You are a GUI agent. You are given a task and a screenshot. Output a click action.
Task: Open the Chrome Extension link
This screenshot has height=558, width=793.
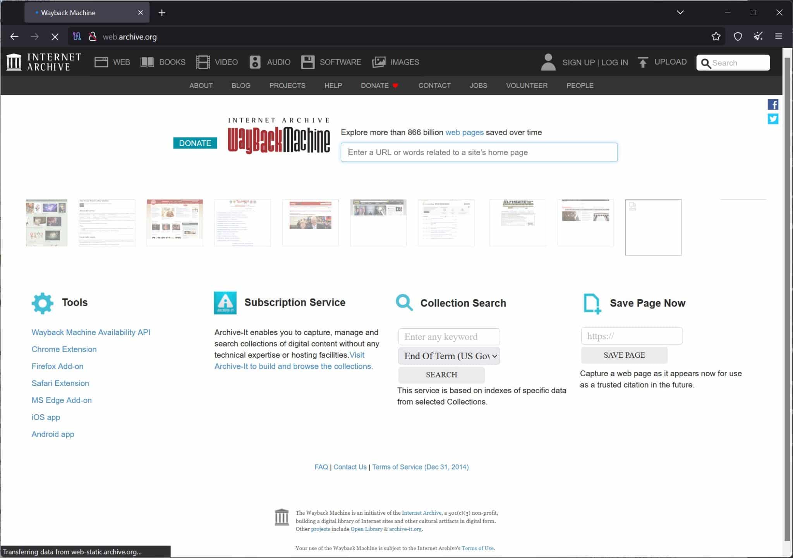(64, 349)
